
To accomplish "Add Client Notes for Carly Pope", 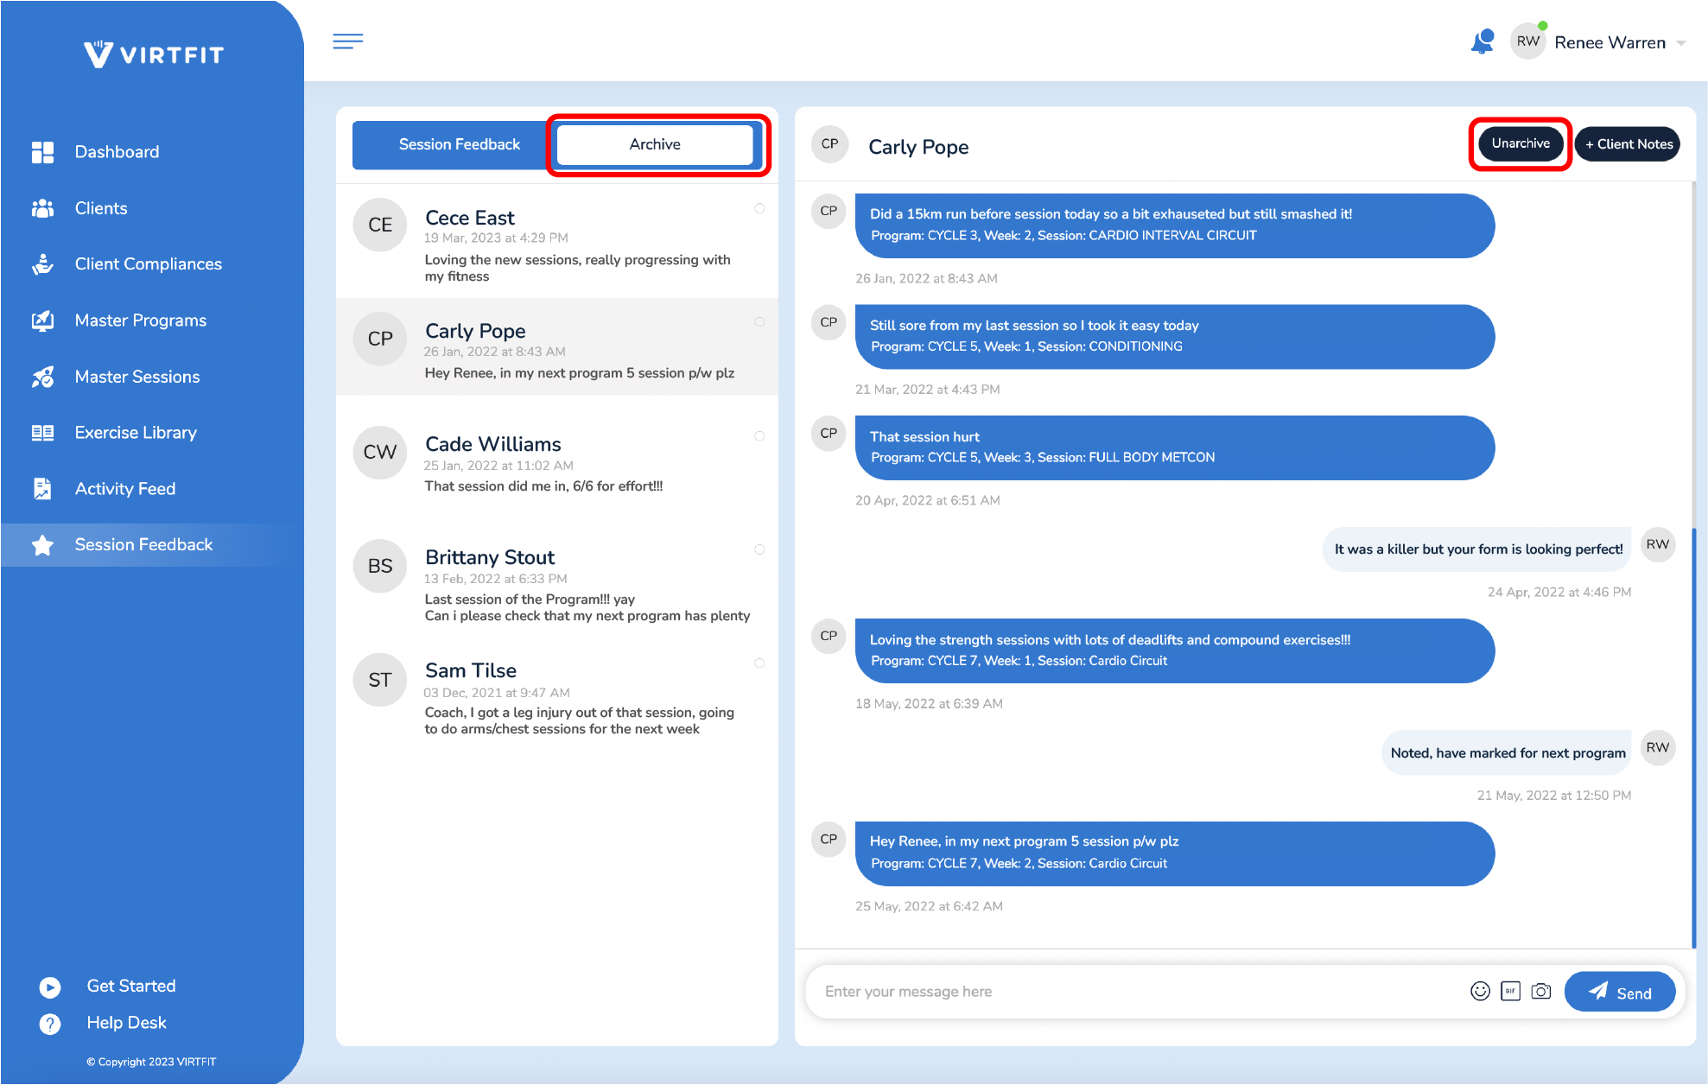I will (1629, 144).
